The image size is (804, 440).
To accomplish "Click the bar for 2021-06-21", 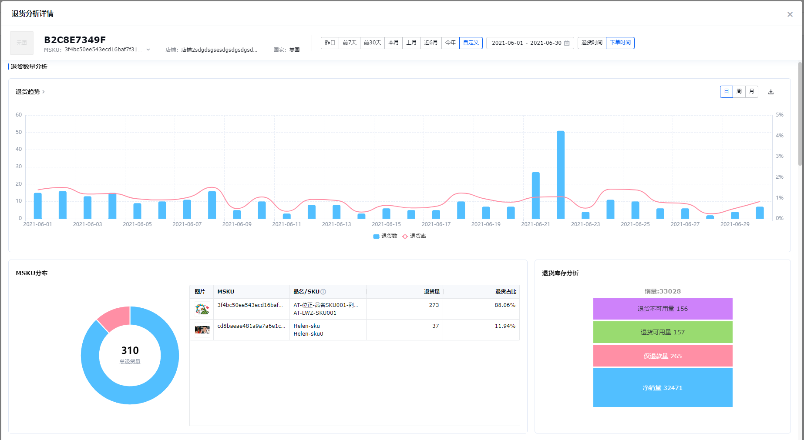I will click(x=536, y=195).
